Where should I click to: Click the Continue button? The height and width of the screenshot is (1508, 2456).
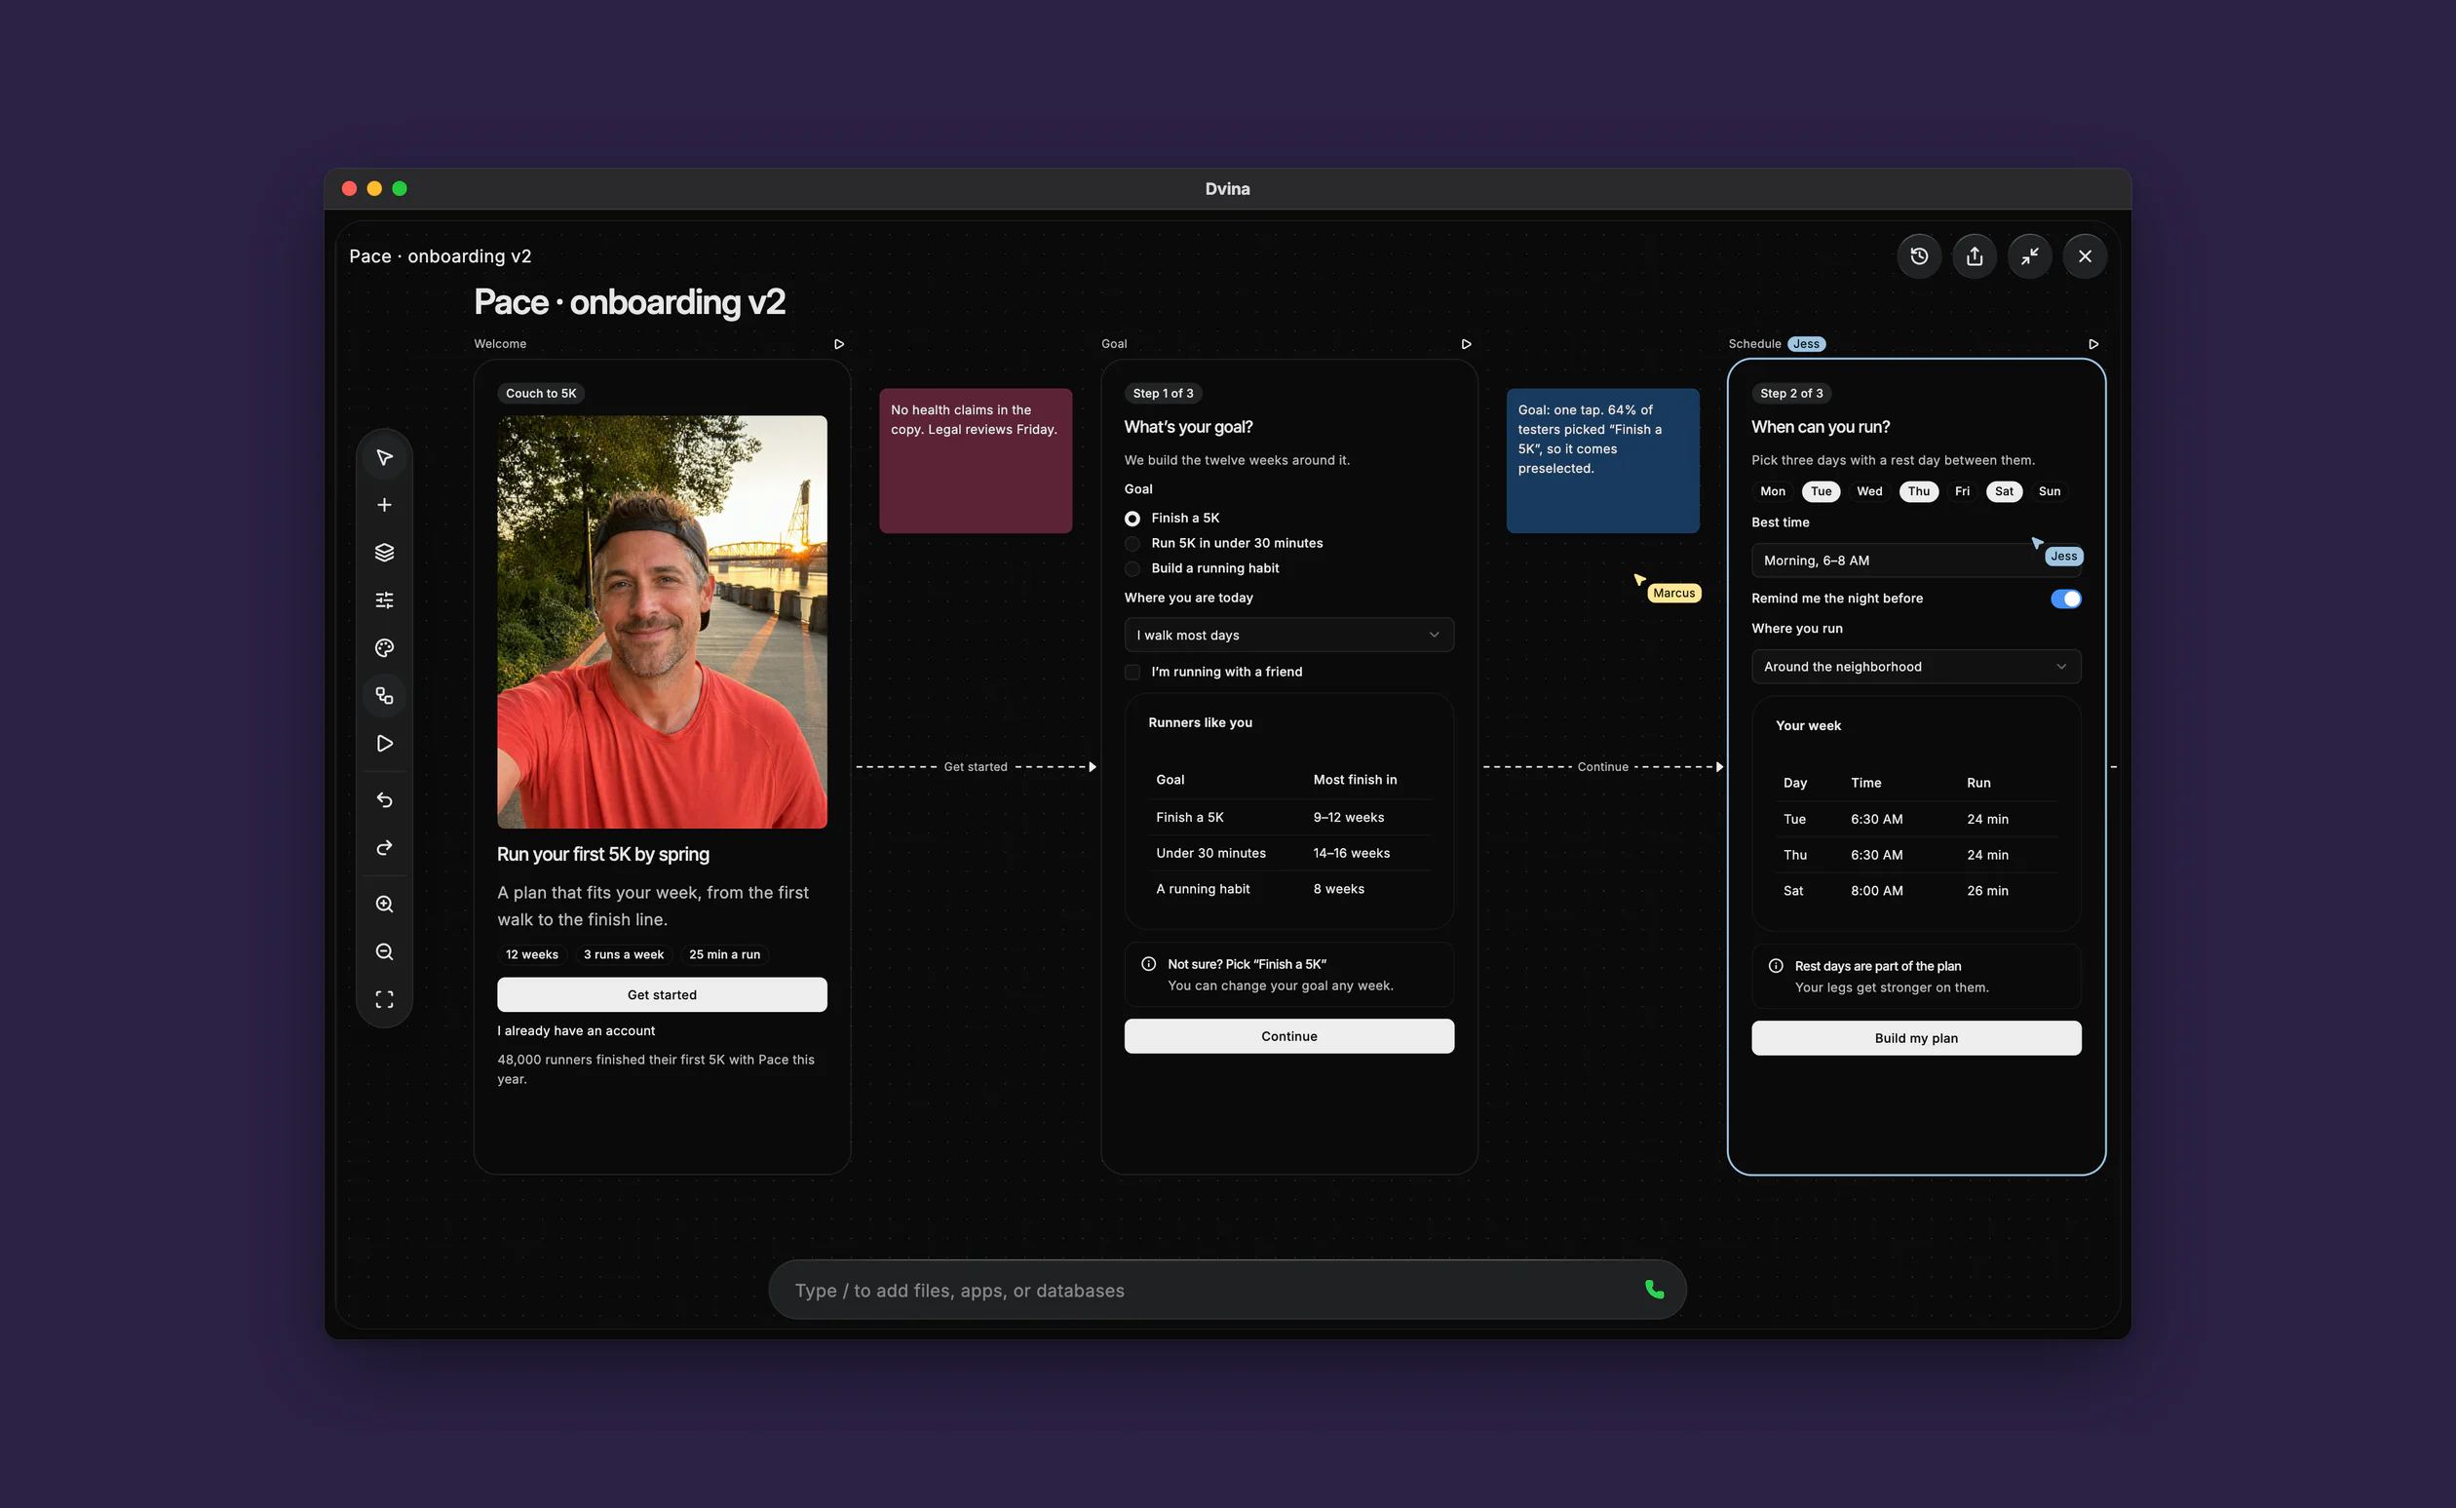[1288, 1036]
